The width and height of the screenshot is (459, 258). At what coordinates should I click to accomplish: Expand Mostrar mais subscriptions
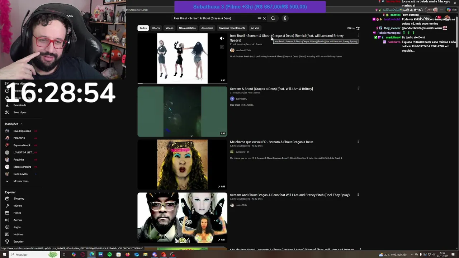[21, 181]
